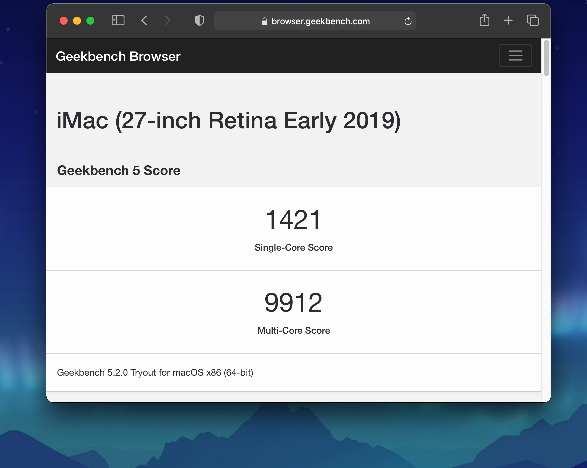Click the page's vertical scrollbar thumb
This screenshot has width=587, height=468.
pyautogui.click(x=546, y=58)
